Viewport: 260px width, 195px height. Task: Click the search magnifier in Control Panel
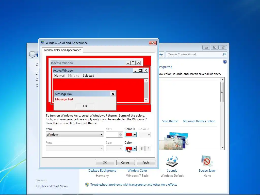point(224,54)
